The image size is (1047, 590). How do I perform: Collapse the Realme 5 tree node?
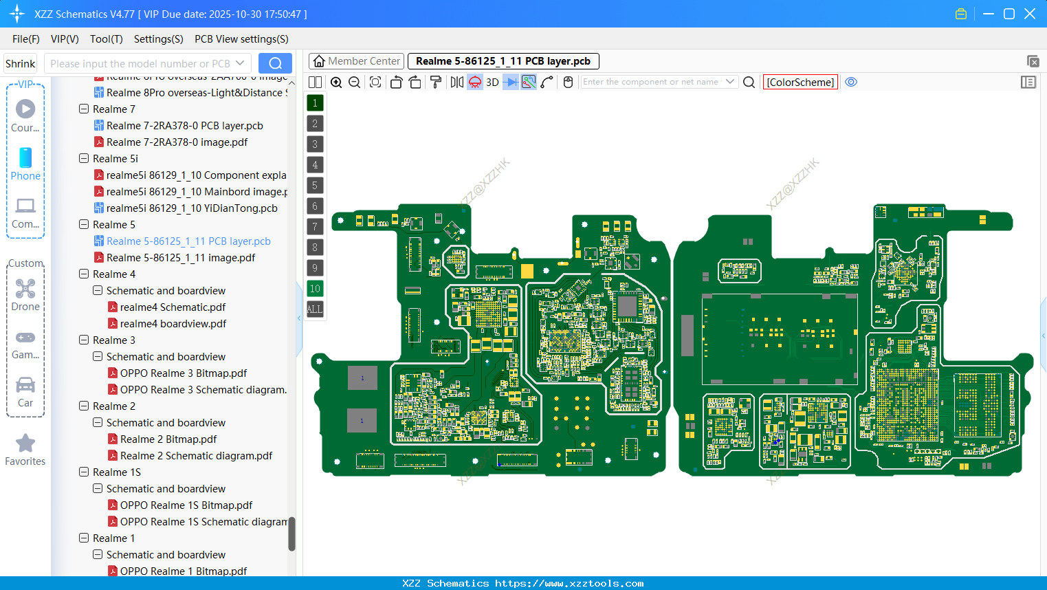pyautogui.click(x=83, y=224)
